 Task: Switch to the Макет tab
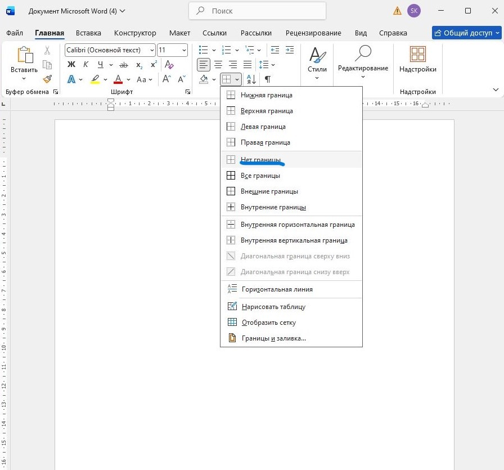pos(179,33)
